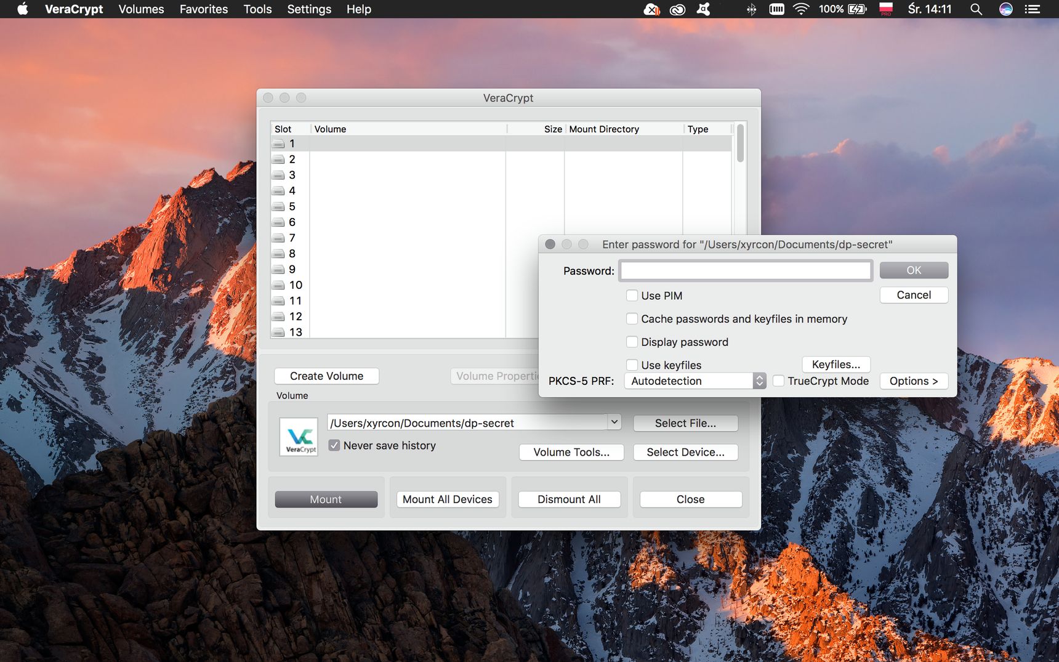Cancel the password dialog
The width and height of the screenshot is (1059, 662).
(x=914, y=295)
